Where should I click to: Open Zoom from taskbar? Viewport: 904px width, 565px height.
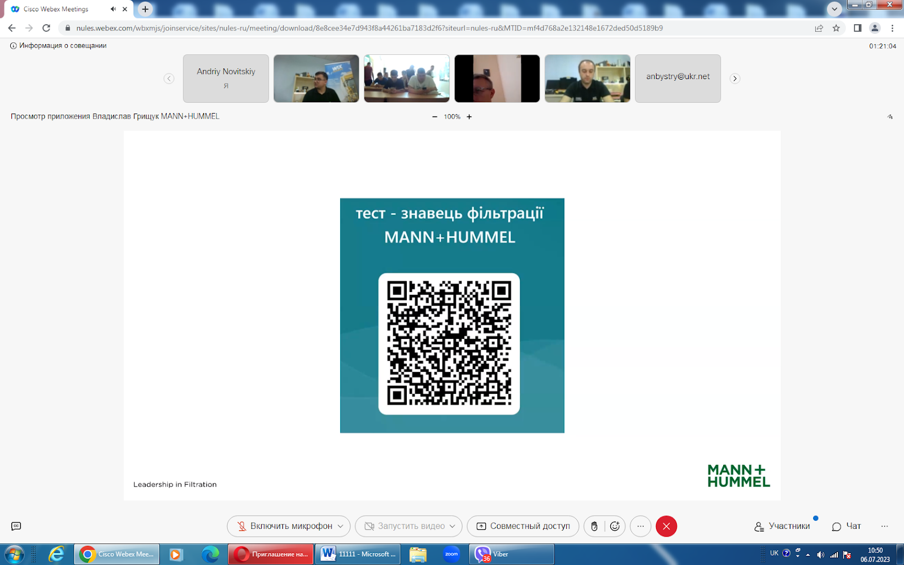tap(451, 554)
